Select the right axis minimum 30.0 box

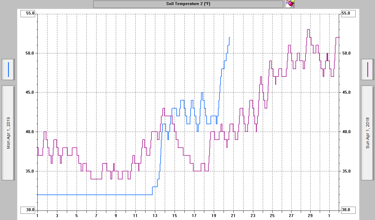click(348, 210)
